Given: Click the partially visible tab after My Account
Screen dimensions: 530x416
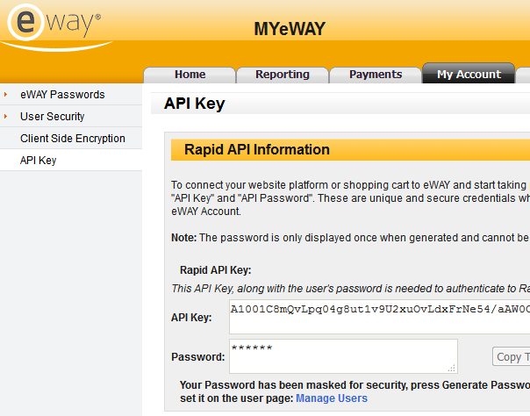Looking at the screenshot, I should 524,75.
